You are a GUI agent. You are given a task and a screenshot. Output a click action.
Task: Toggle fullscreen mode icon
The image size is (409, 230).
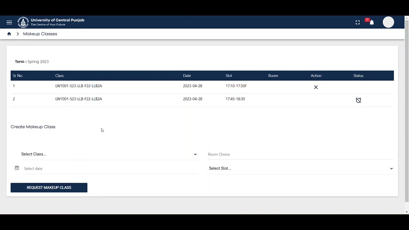point(358,22)
